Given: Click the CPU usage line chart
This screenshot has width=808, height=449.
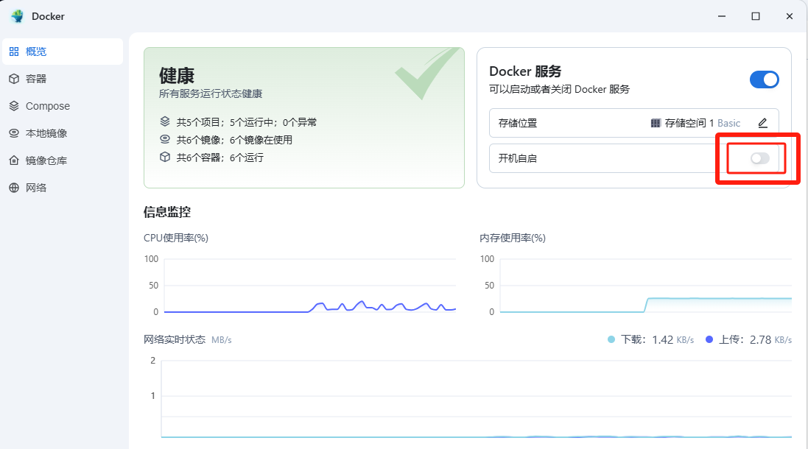Looking at the screenshot, I should tap(309, 286).
